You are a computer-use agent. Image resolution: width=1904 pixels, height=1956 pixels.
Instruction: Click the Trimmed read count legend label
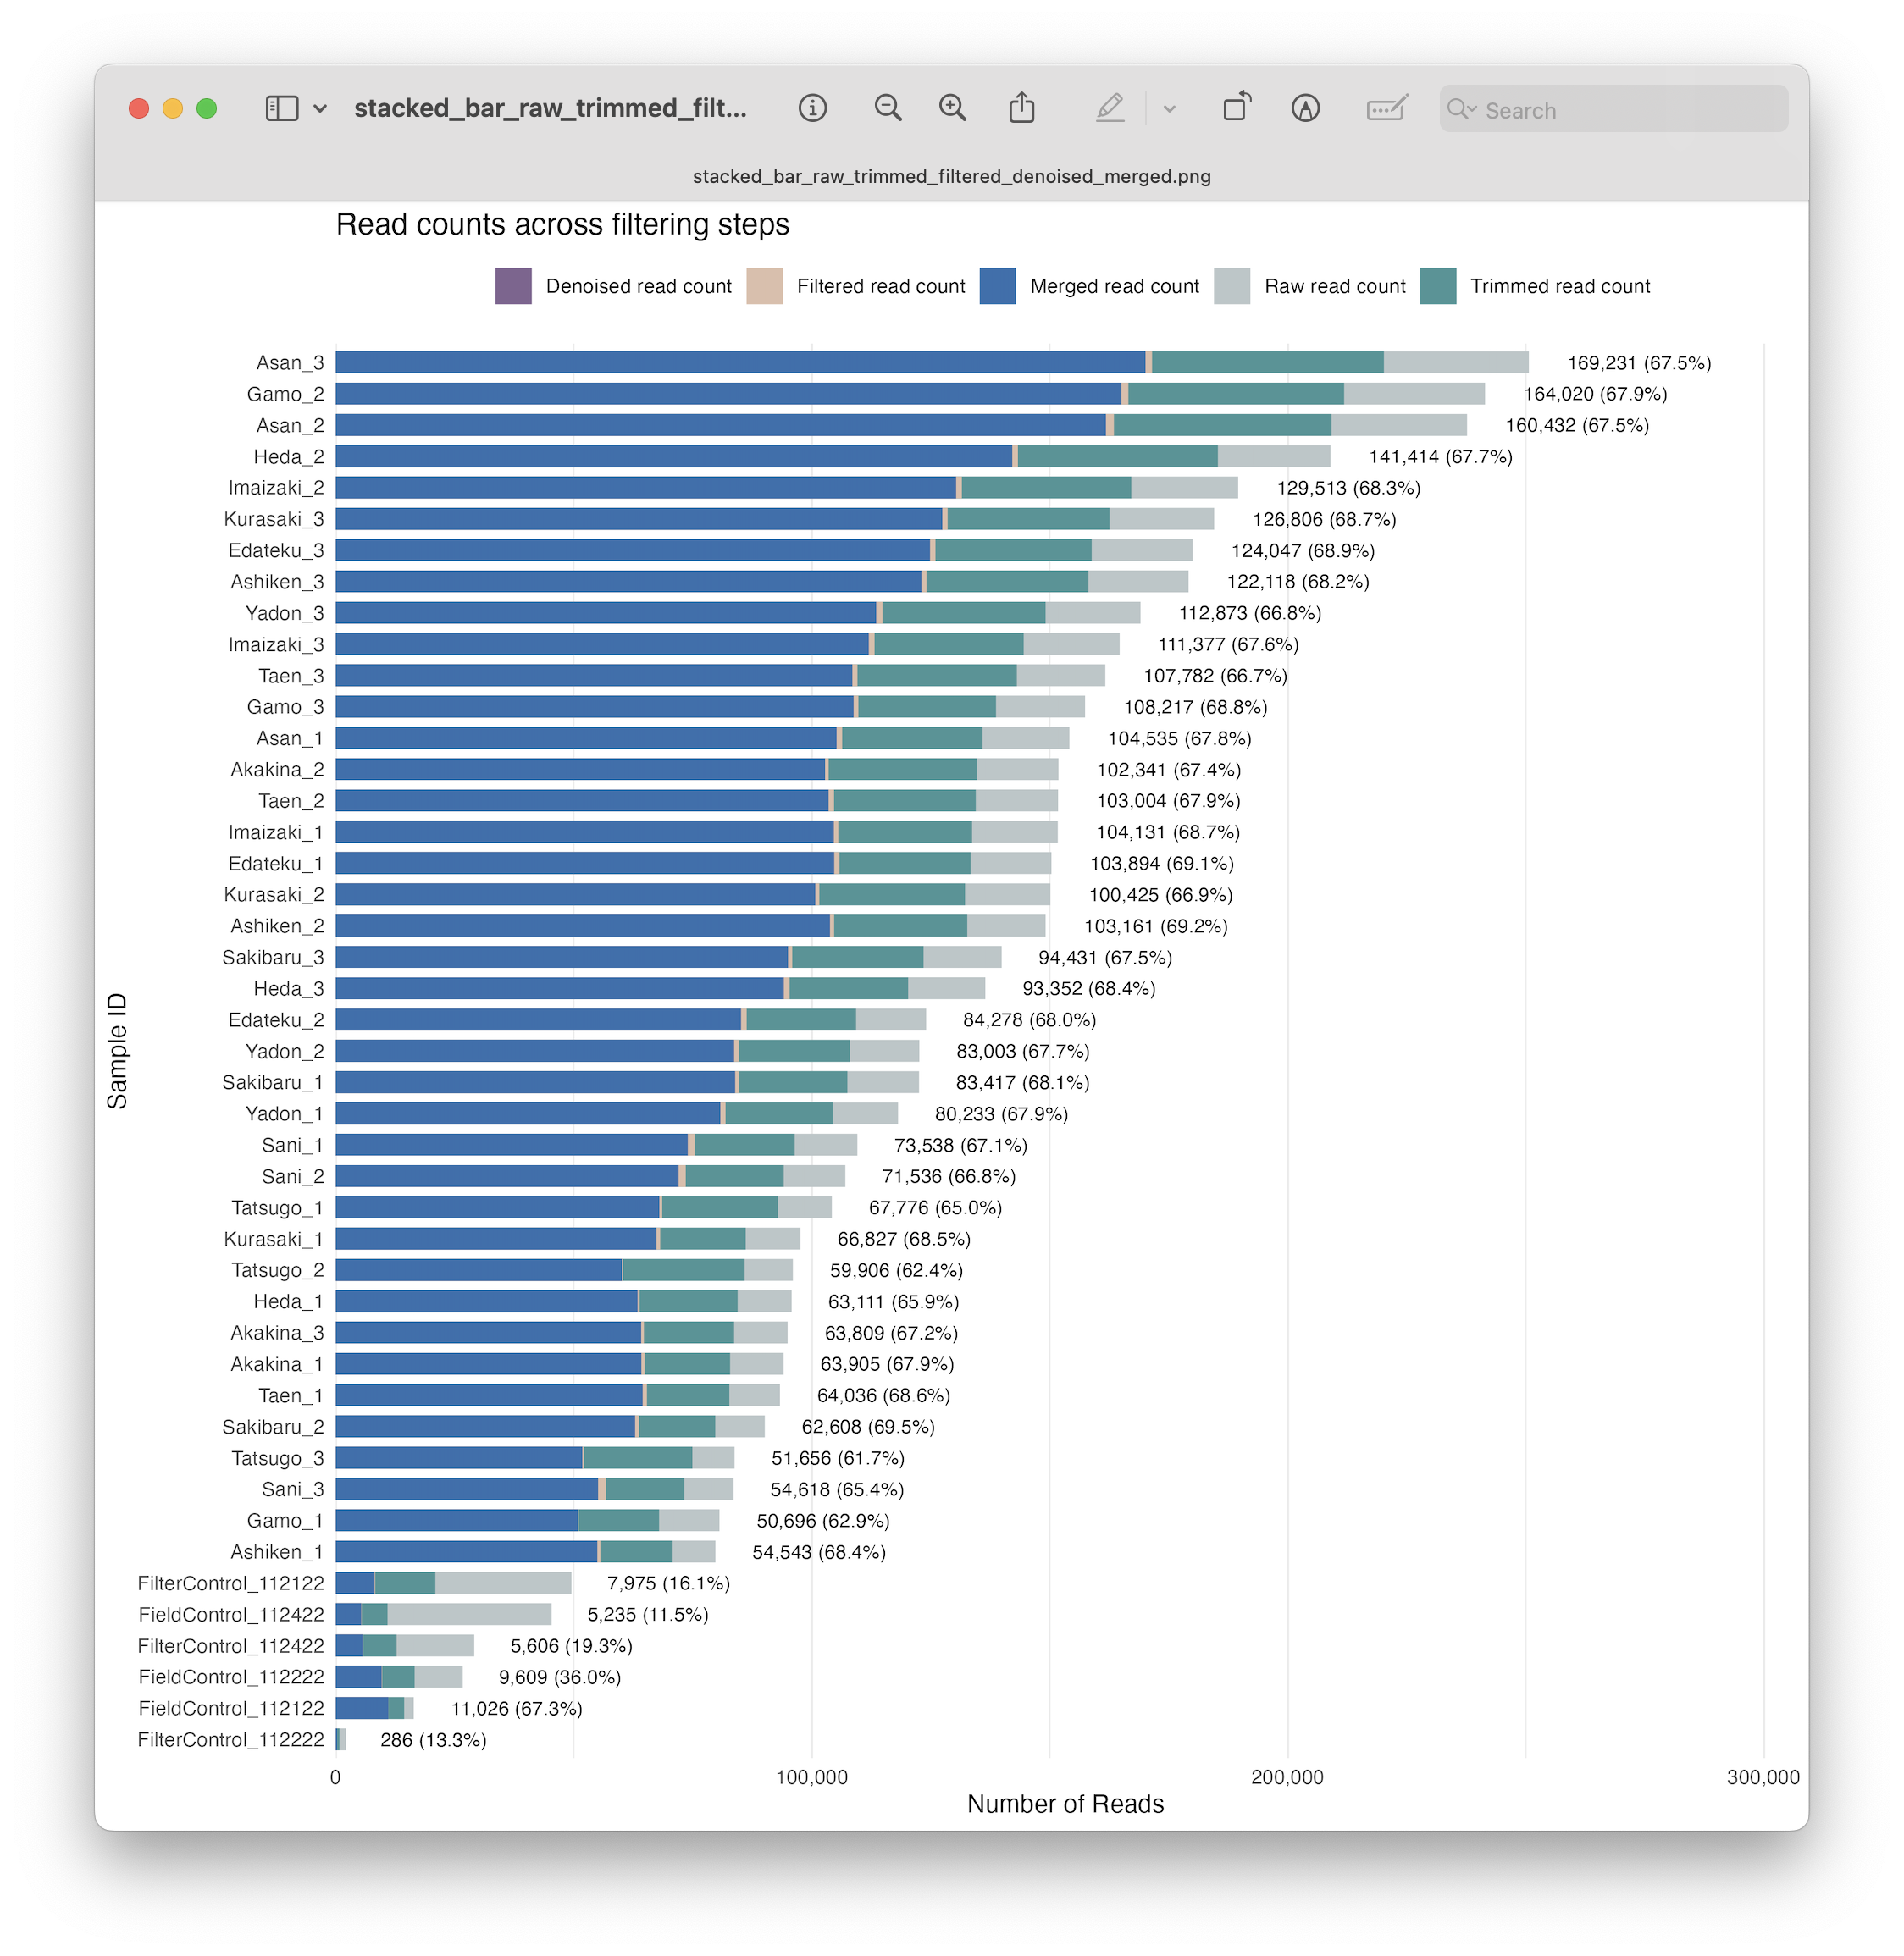(x=1559, y=287)
